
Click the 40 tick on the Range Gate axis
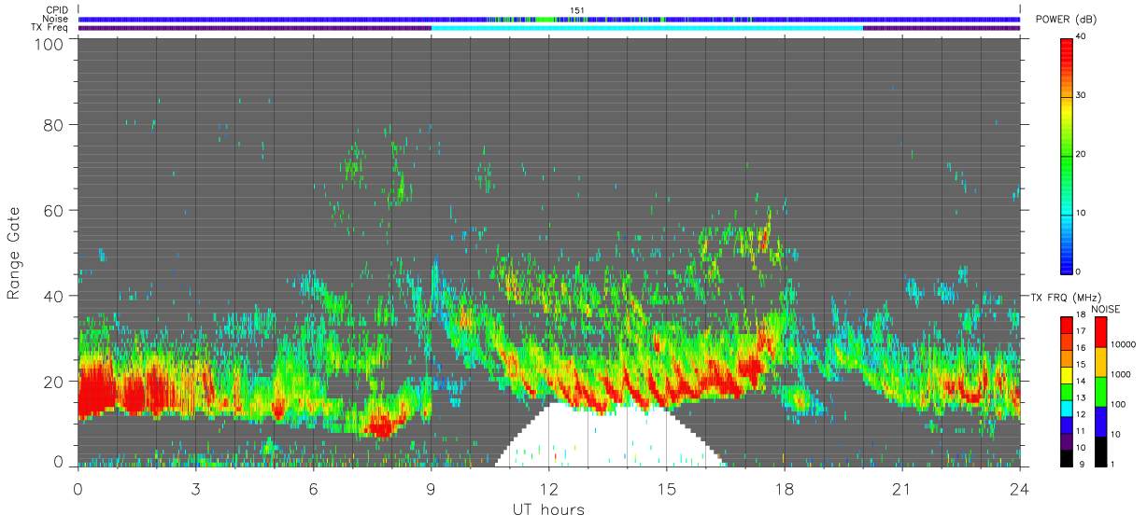pyautogui.click(x=54, y=296)
